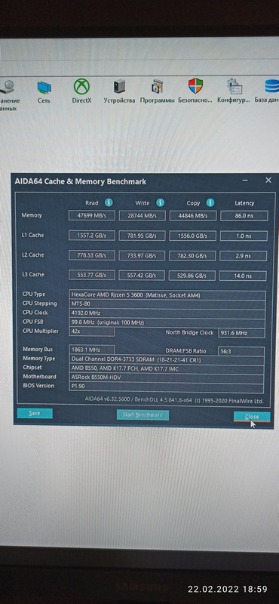Click the Memory Type Dual Channel DDR4-3733 field
Viewport: 279px width, 604px height.
167,360
